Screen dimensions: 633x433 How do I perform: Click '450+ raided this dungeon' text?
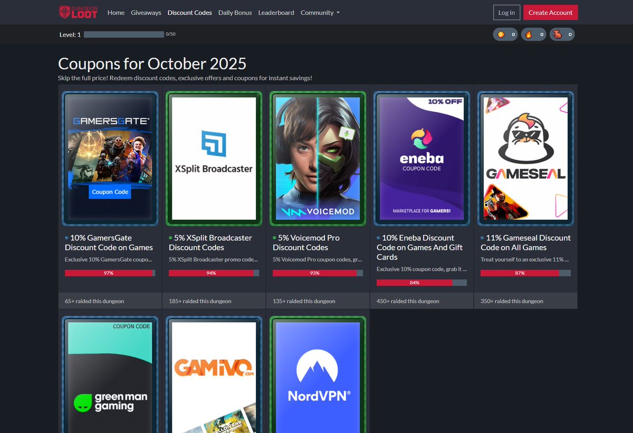pyautogui.click(x=408, y=301)
